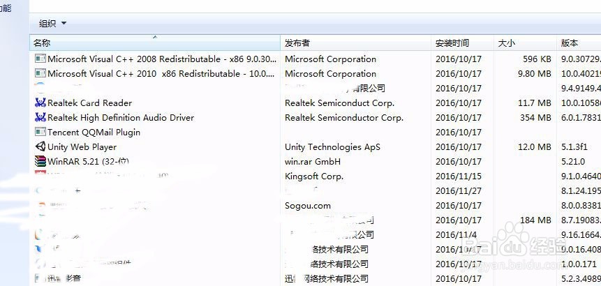Viewport: 601px width, 286px height.
Task: Sort the list by the 版本 column header
Action: [x=579, y=43]
